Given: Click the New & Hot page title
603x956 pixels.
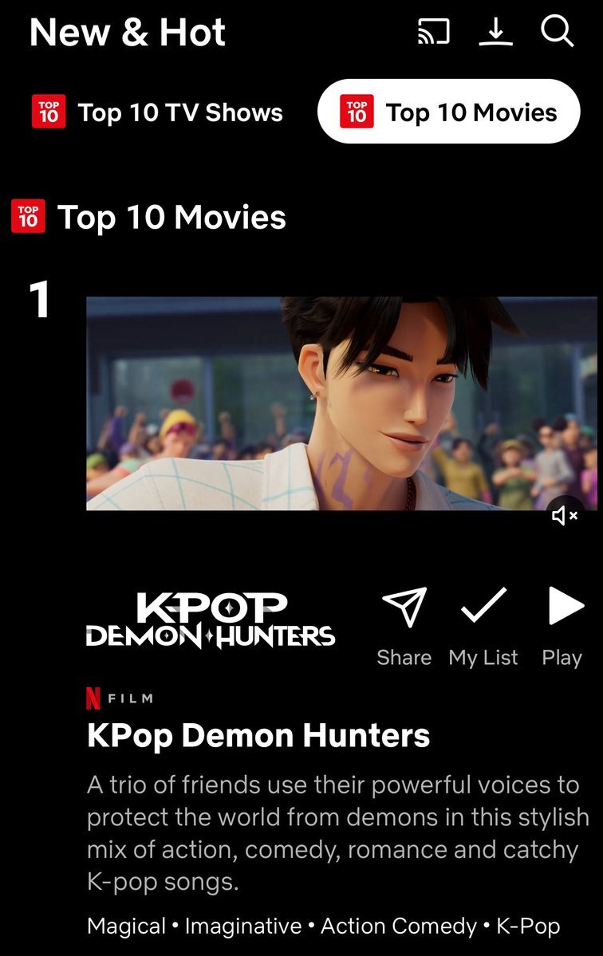Looking at the screenshot, I should (128, 33).
